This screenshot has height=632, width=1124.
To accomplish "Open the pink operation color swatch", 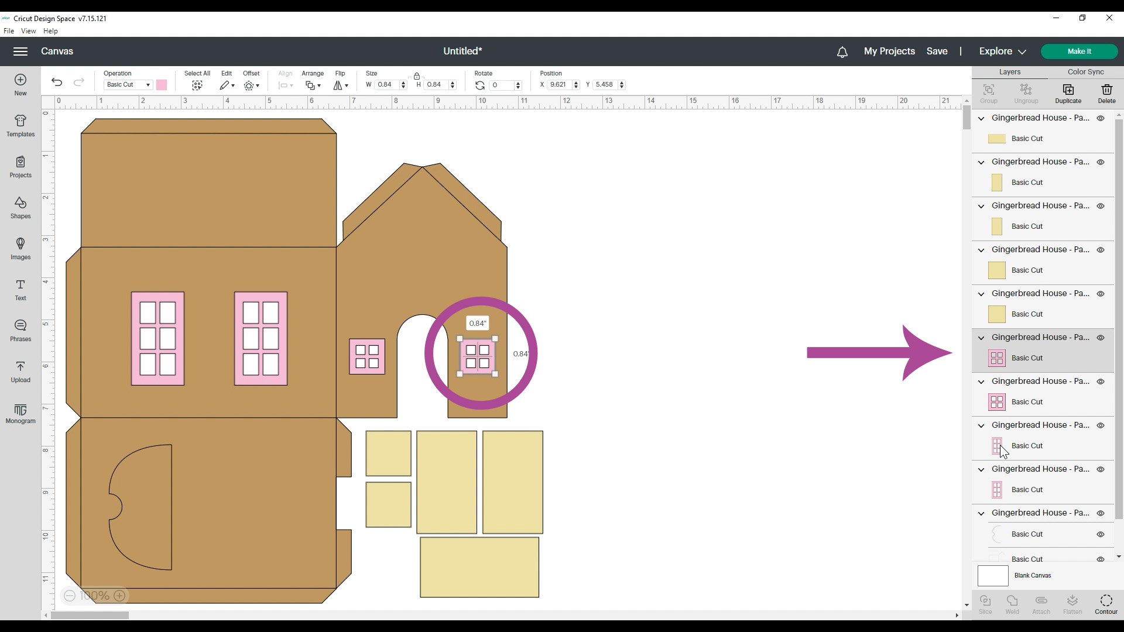I will pyautogui.click(x=162, y=85).
